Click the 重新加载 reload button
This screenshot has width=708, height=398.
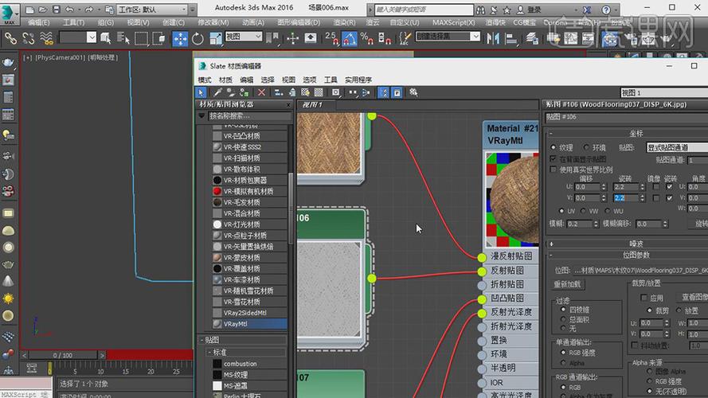[568, 284]
